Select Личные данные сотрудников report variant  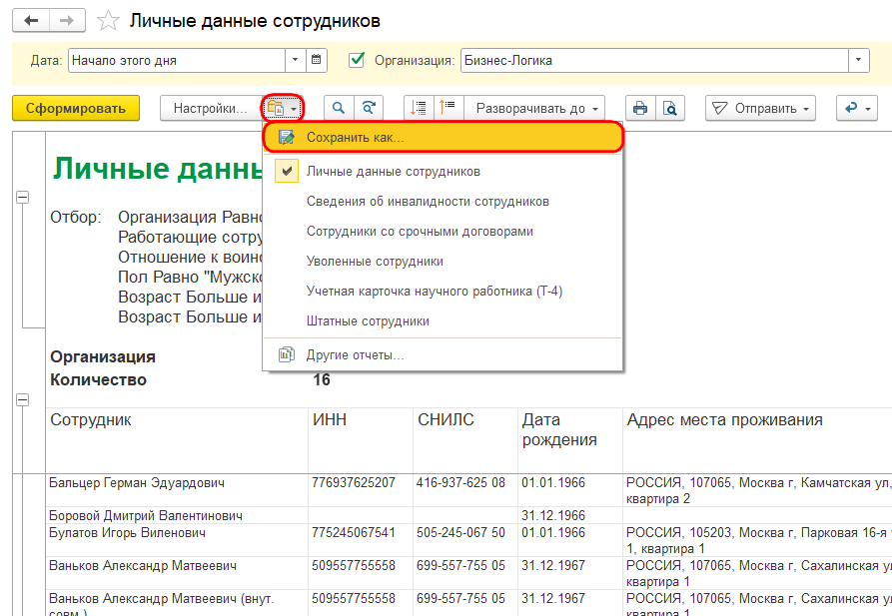pyautogui.click(x=444, y=171)
